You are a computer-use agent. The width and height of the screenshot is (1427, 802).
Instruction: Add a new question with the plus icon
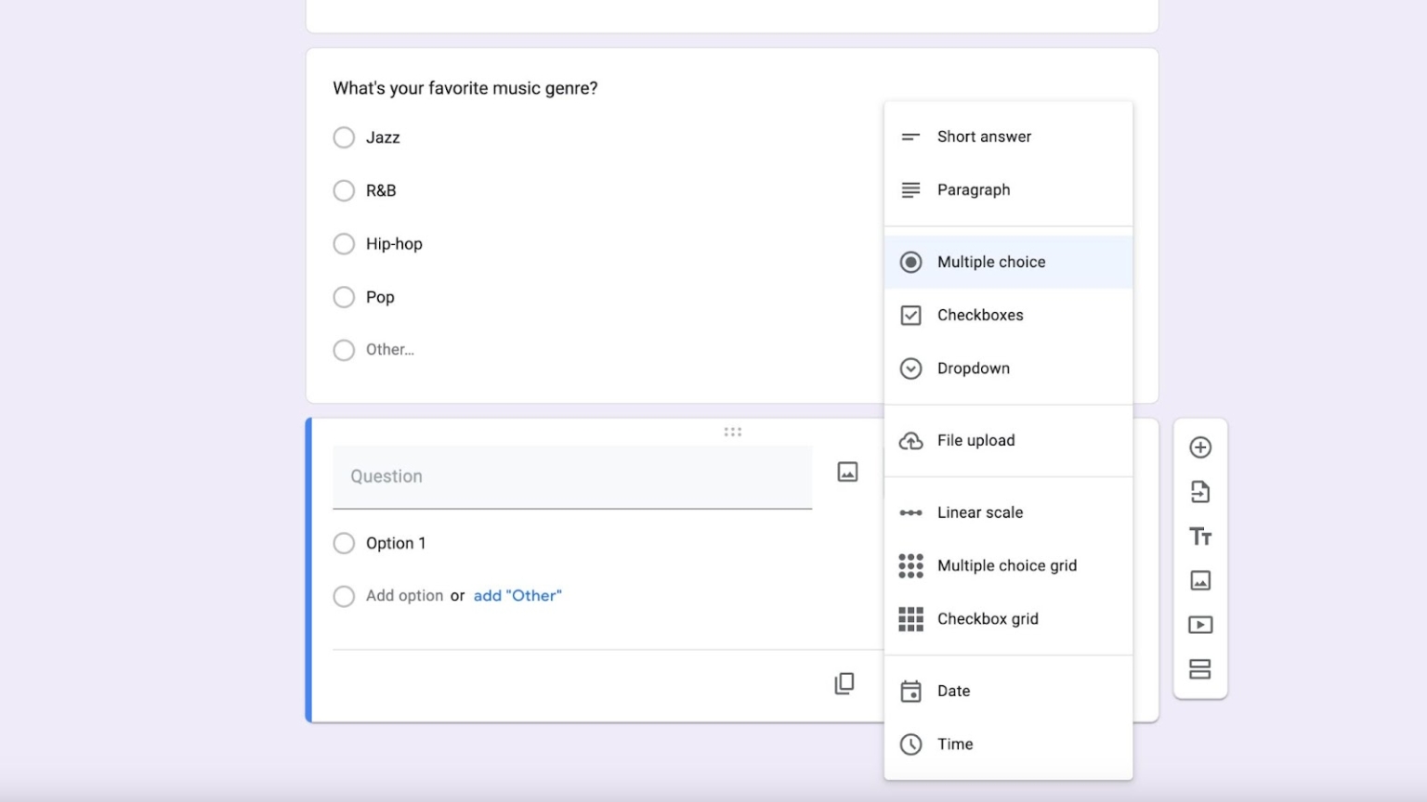click(1200, 446)
